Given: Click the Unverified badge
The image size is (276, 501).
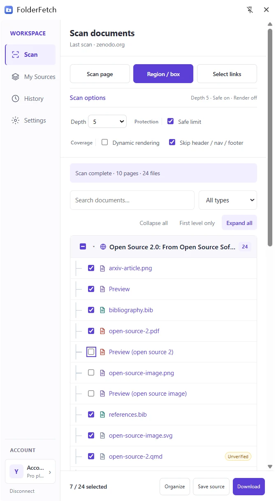Looking at the screenshot, I should pyautogui.click(x=238, y=457).
